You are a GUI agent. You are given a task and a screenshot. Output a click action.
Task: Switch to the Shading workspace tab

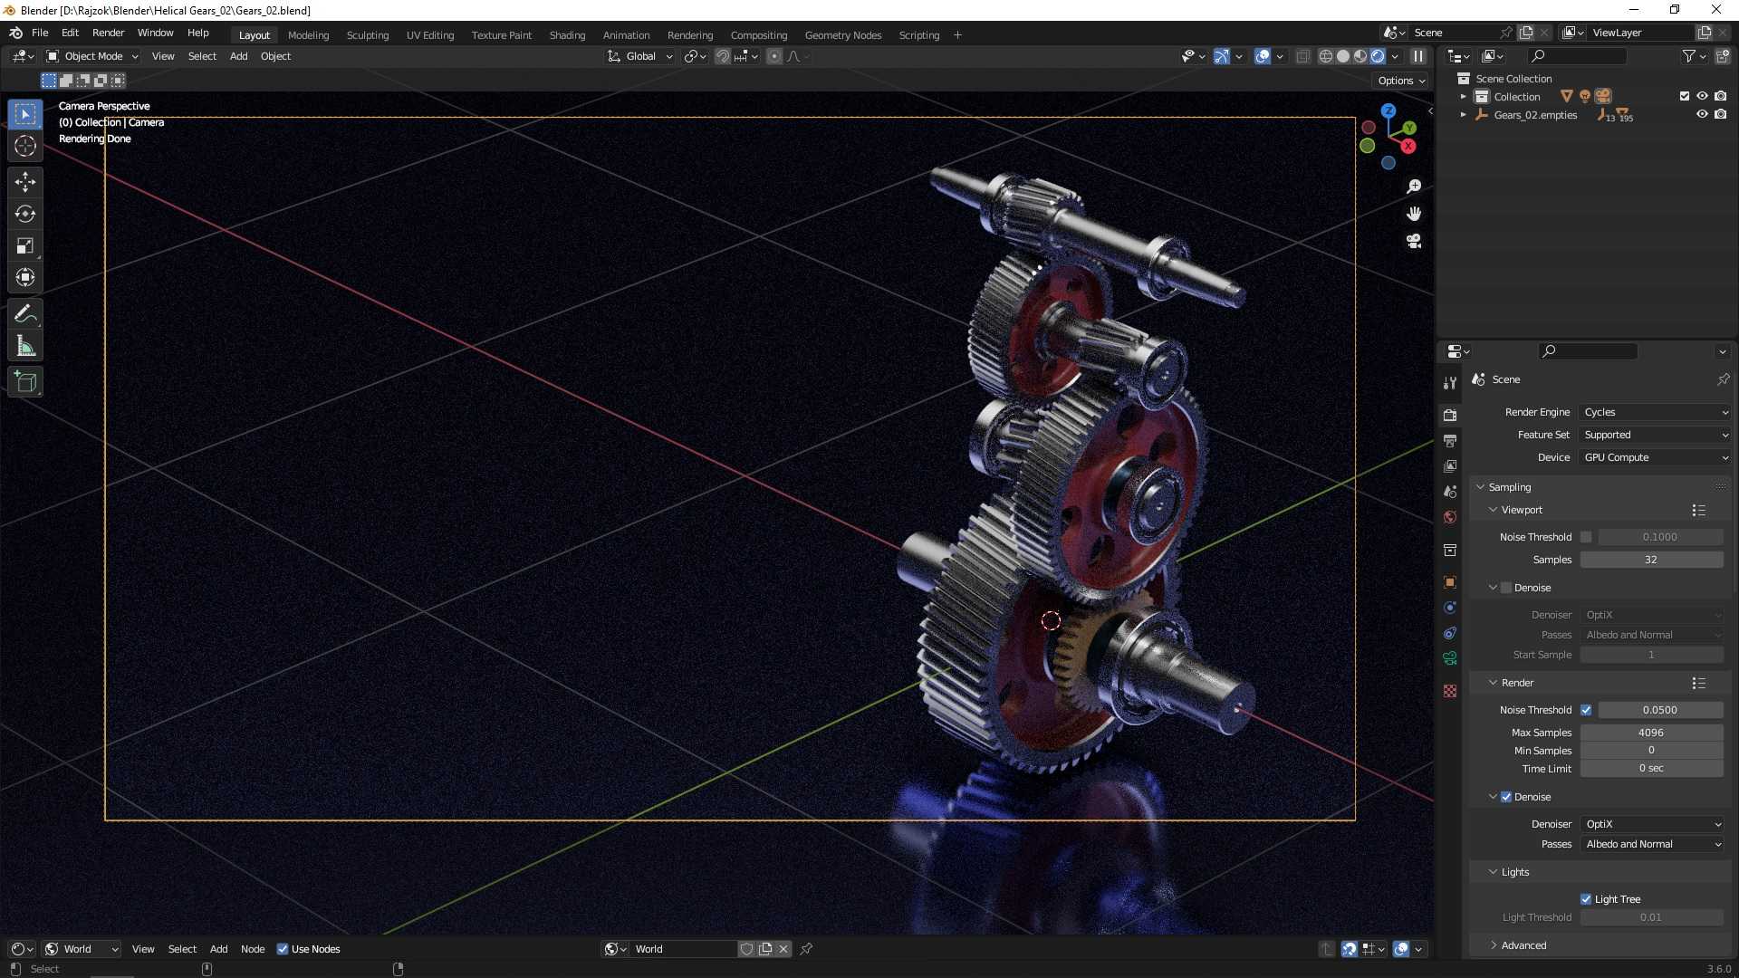coord(567,35)
